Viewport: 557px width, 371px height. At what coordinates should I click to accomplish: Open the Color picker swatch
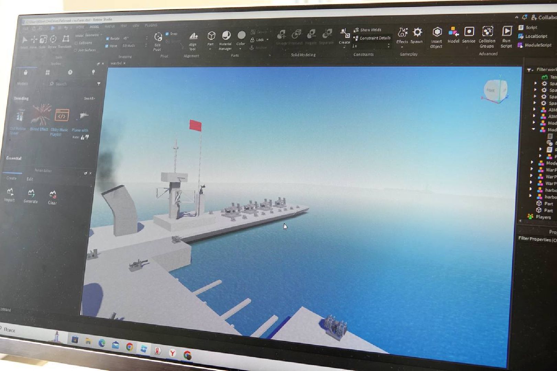242,35
